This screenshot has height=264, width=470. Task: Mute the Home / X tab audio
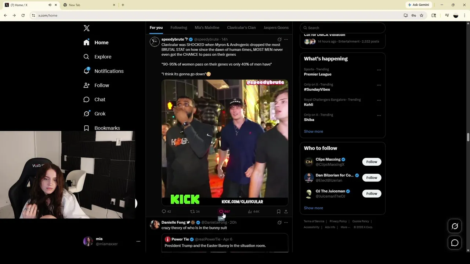(x=50, y=5)
